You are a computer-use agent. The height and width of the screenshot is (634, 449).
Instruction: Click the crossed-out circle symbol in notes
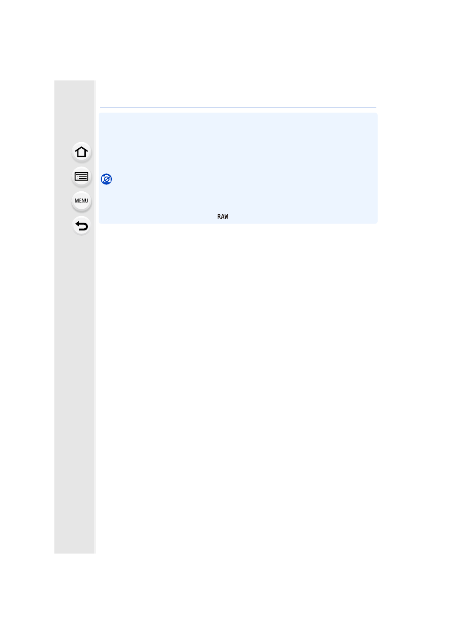pyautogui.click(x=106, y=179)
